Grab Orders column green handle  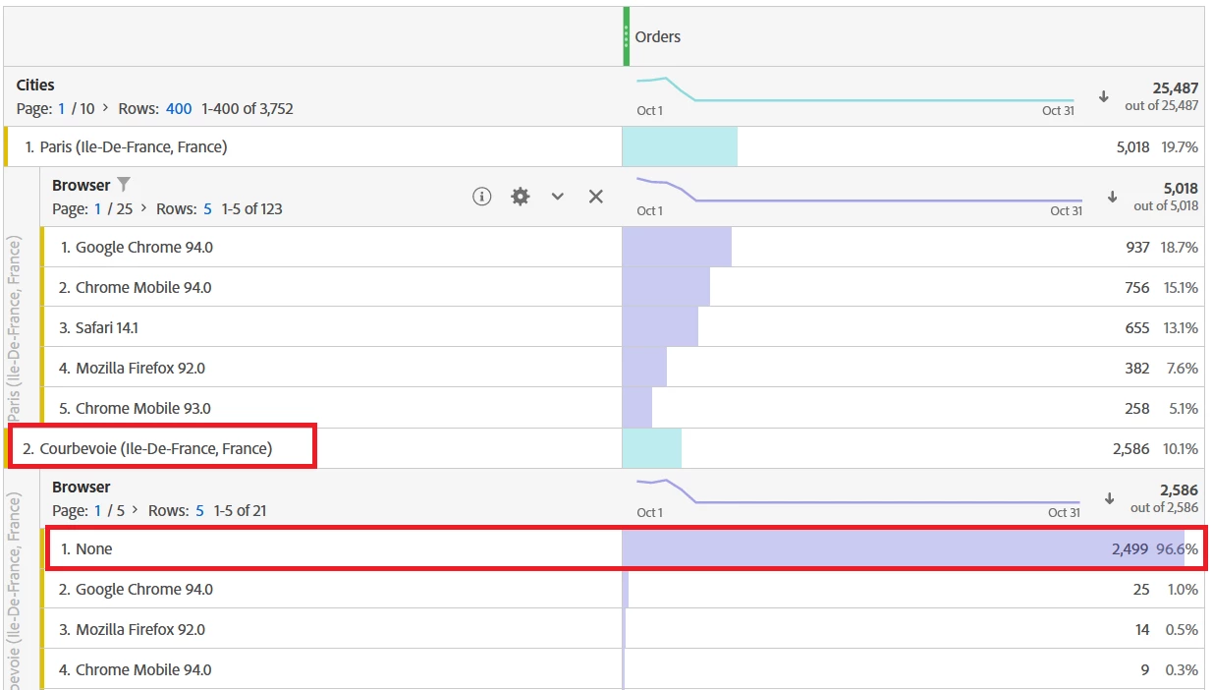(627, 36)
